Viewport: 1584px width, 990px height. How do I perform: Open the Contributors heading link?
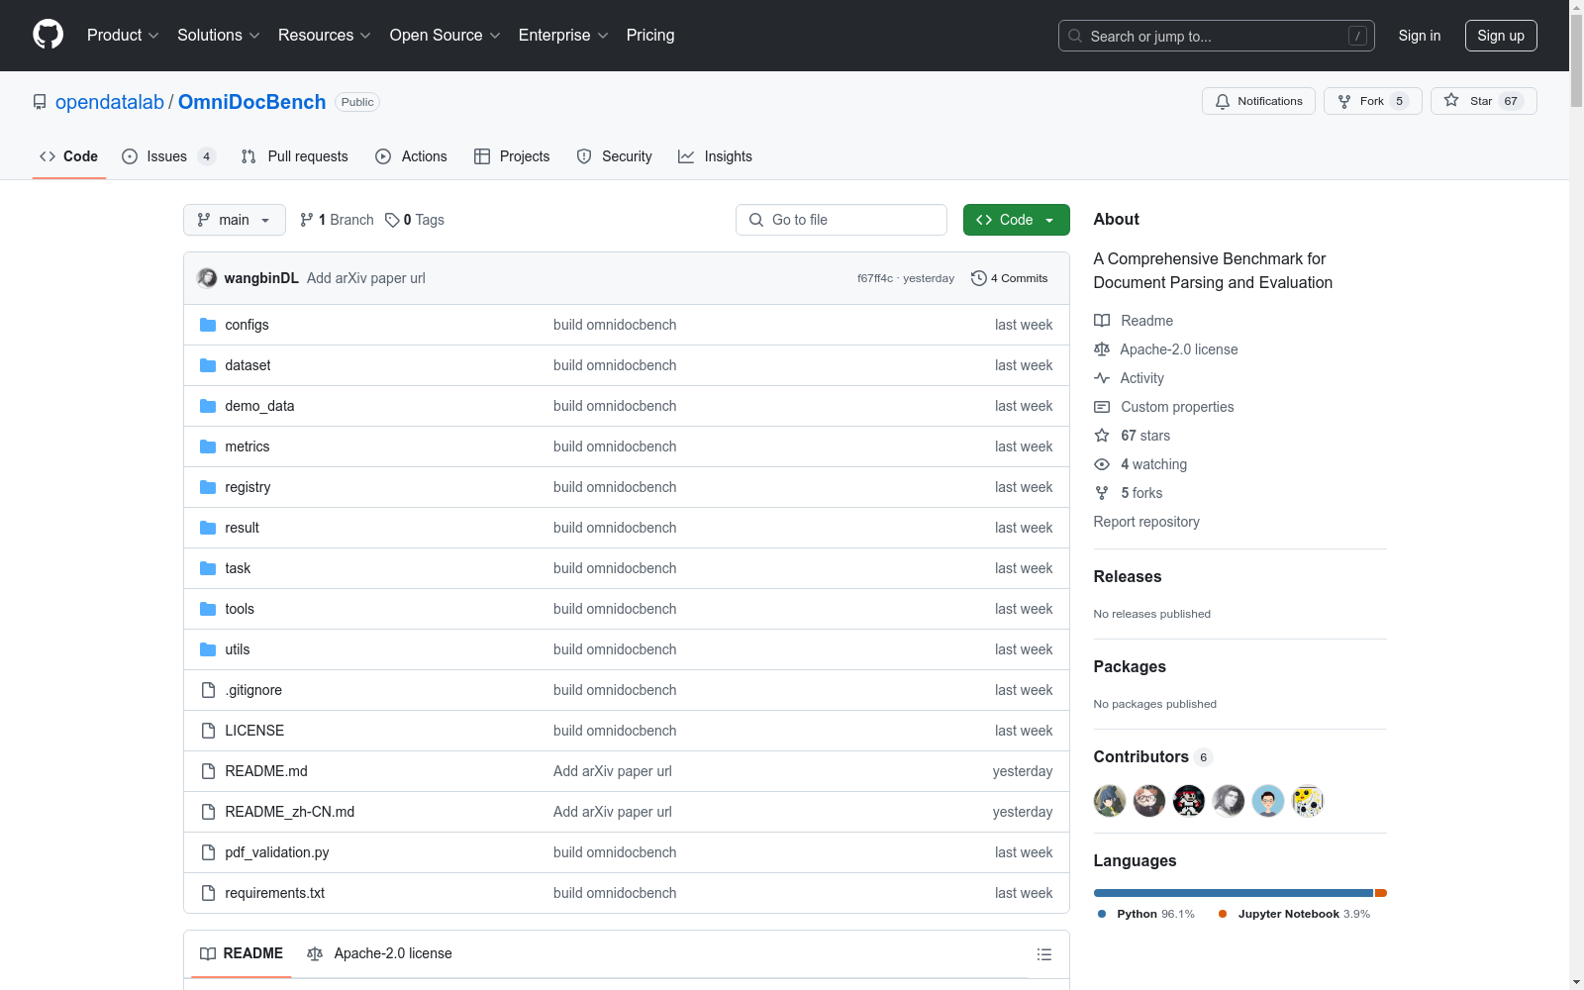click(x=1153, y=756)
